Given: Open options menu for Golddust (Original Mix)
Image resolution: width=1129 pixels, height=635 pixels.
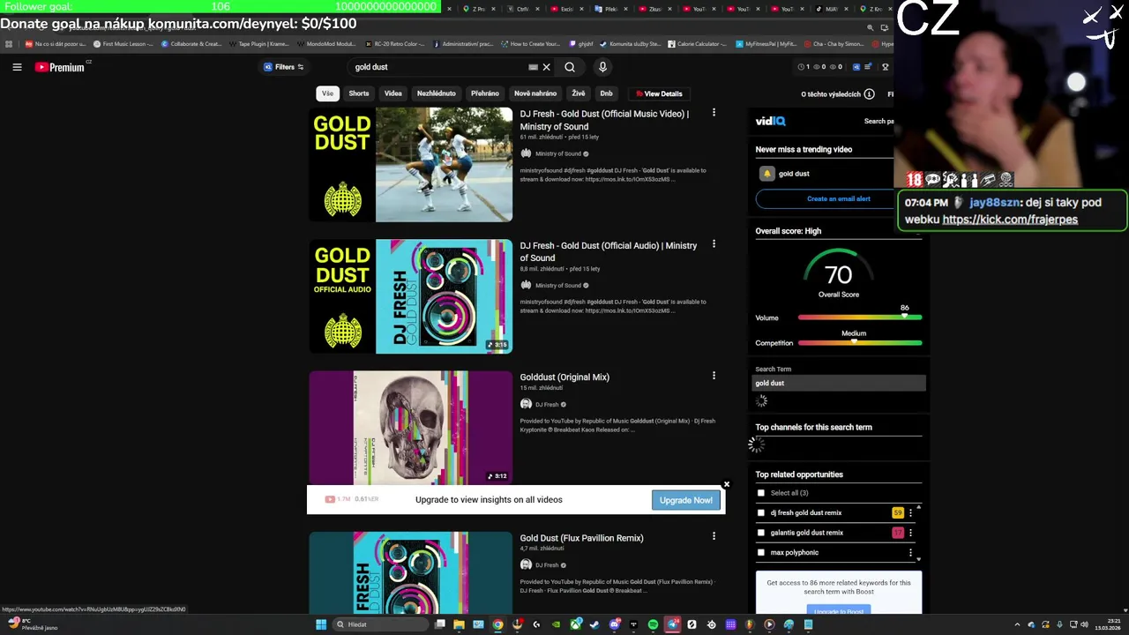Looking at the screenshot, I should click(714, 376).
